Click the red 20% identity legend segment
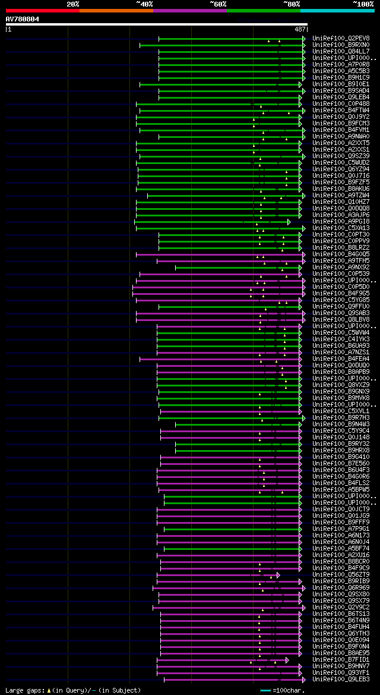This screenshot has width=380, height=695. click(x=43, y=10)
